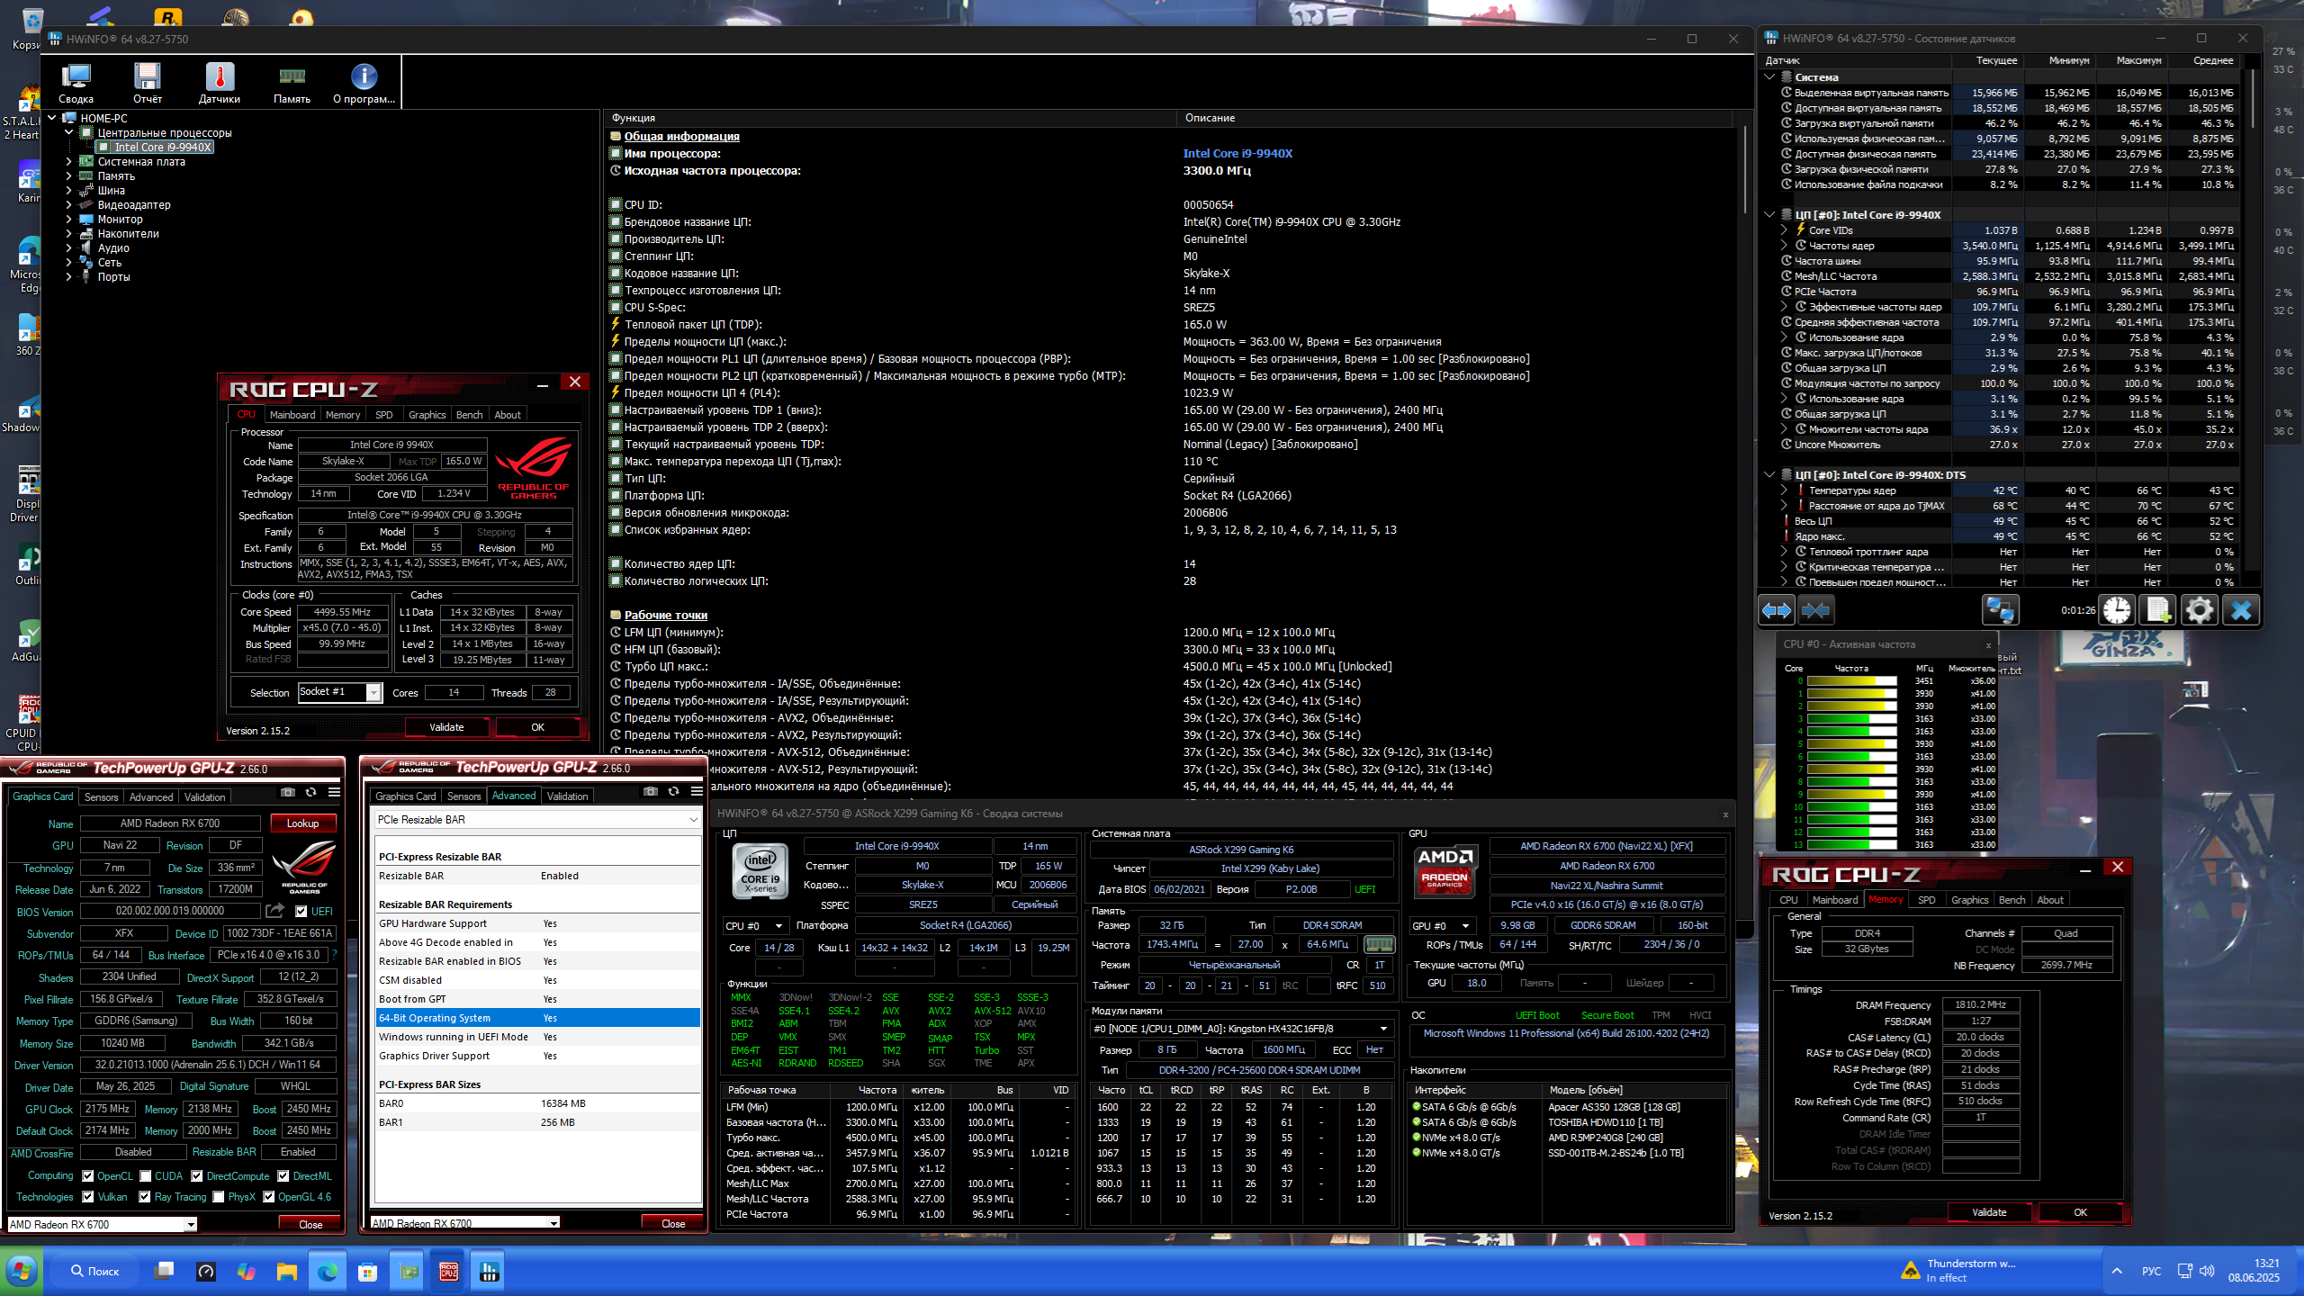2304x1296 pixels.
Task: Open Windows Start menu
Action: (22, 1272)
